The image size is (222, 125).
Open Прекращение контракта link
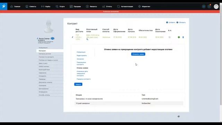[x=81, y=63]
